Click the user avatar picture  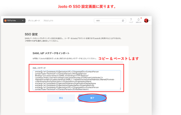(146, 21)
